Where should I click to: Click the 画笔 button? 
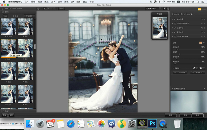click(171, 115)
